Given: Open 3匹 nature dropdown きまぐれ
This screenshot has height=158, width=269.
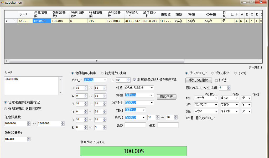Looking at the screenshot, I should click(x=230, y=111).
